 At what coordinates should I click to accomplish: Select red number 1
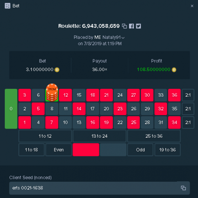coord(25,123)
